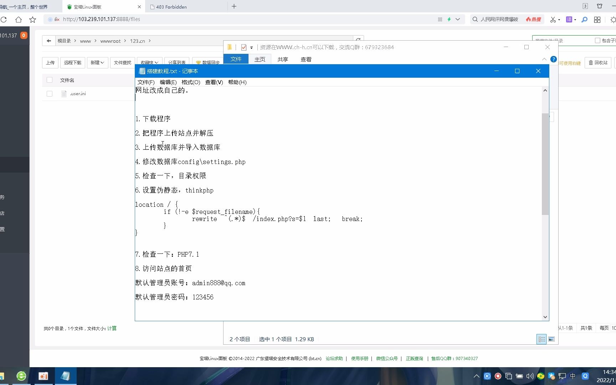Open the scissors tool dropdown arrow
Image resolution: width=616 pixels, height=385 pixels.
click(x=559, y=20)
